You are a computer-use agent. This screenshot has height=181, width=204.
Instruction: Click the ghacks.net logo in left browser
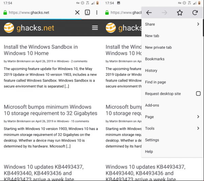[29, 28]
